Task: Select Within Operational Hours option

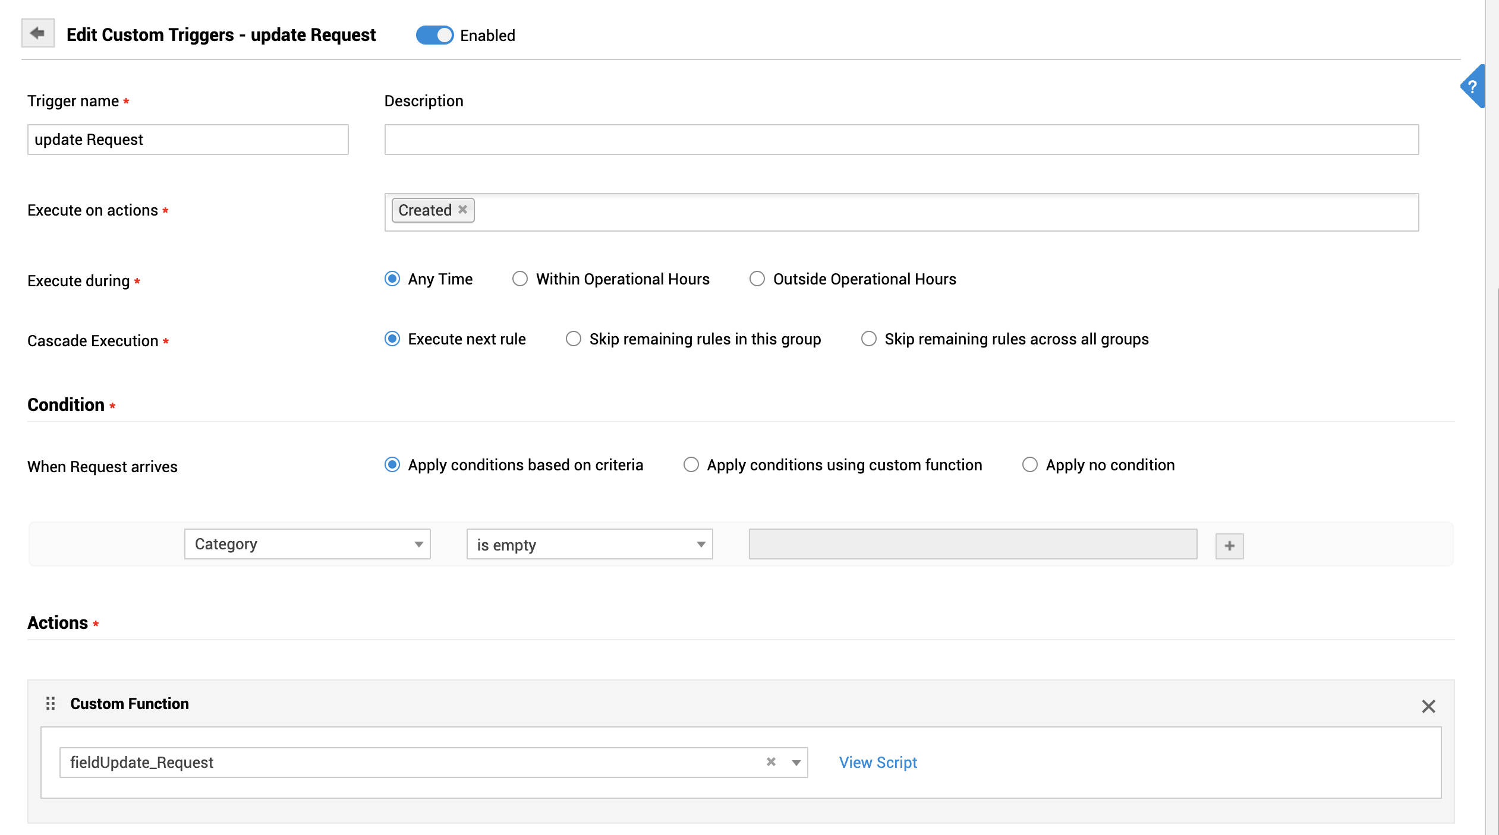Action: [x=520, y=279]
